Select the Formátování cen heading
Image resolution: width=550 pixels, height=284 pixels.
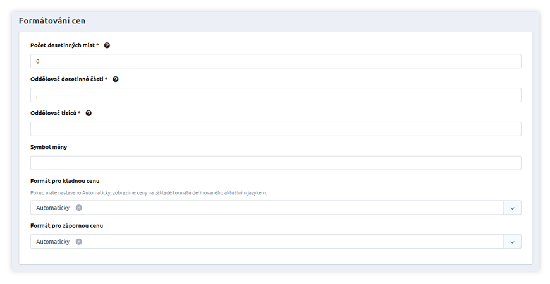coord(52,21)
